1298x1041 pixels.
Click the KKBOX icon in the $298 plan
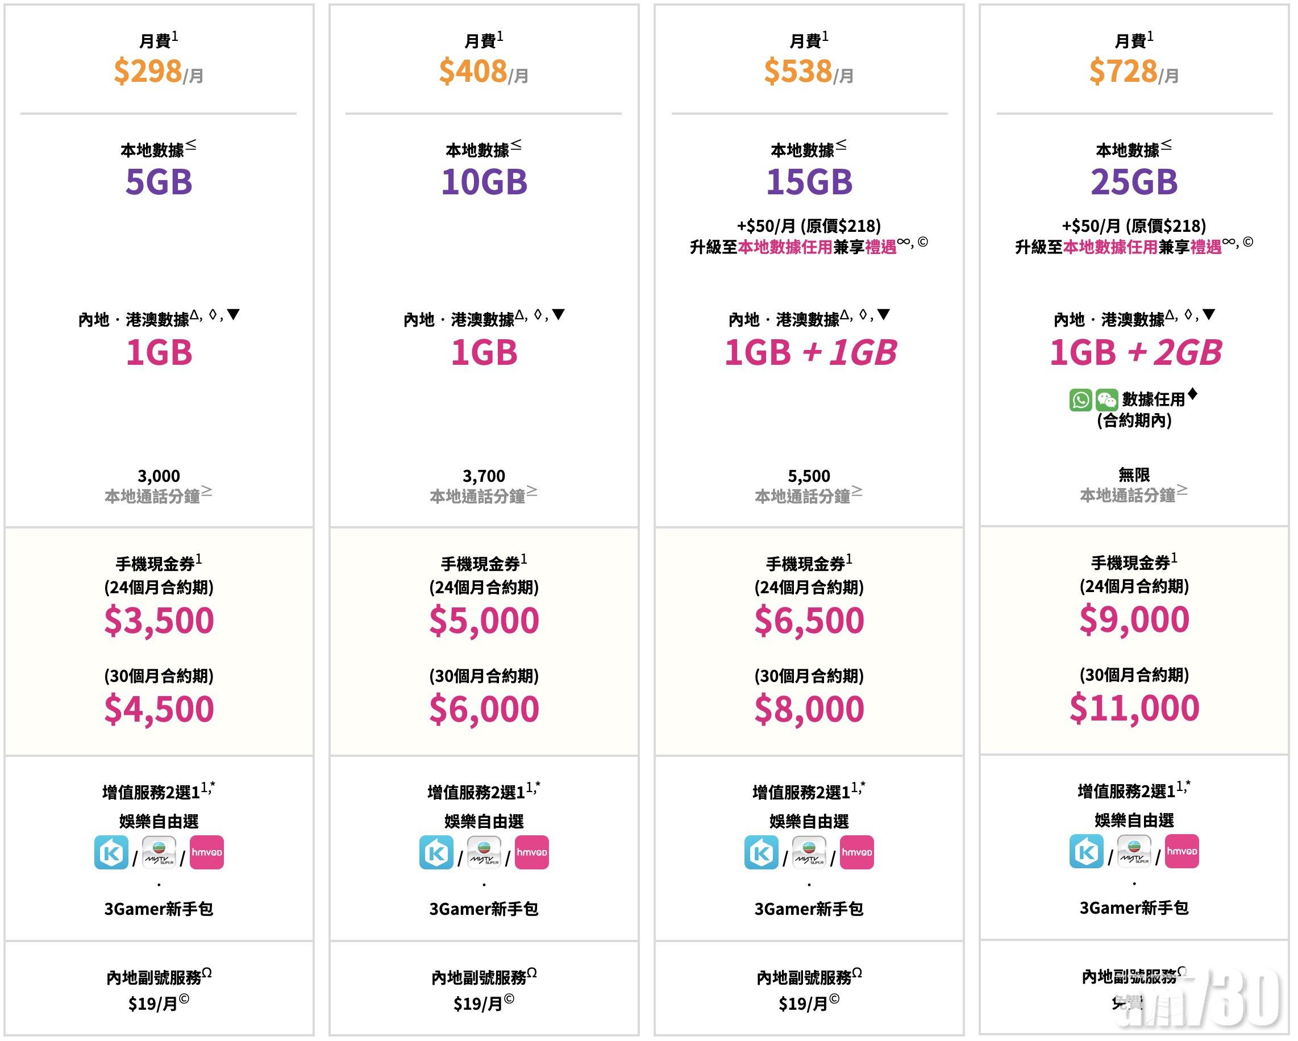coord(111,852)
